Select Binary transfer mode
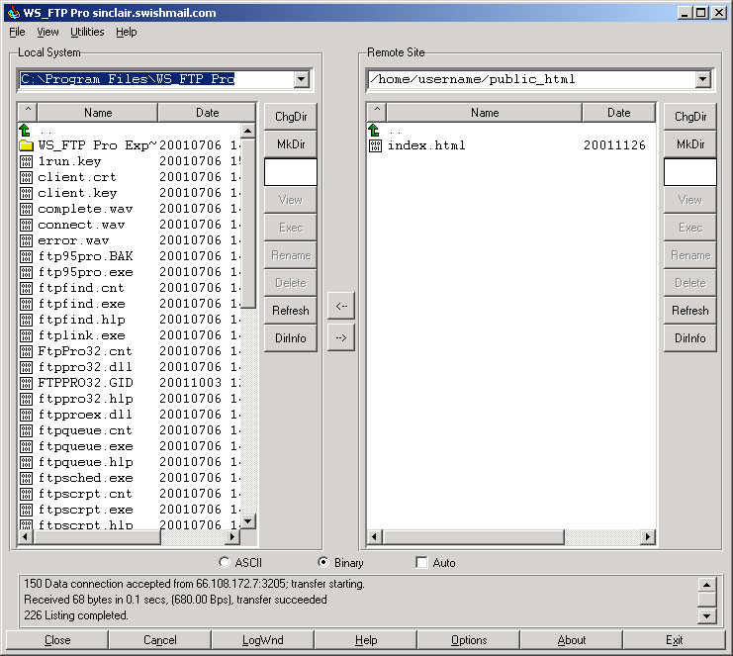Image resolution: width=733 pixels, height=656 pixels. 322,563
